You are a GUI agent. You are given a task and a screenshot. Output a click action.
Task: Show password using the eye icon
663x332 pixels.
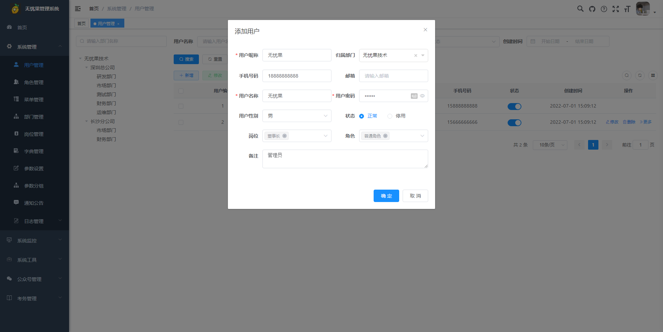(x=422, y=96)
